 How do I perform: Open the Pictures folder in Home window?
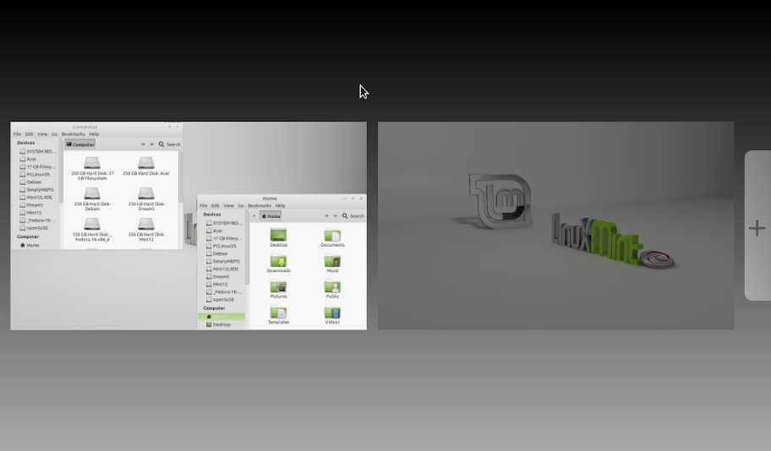coord(278,290)
